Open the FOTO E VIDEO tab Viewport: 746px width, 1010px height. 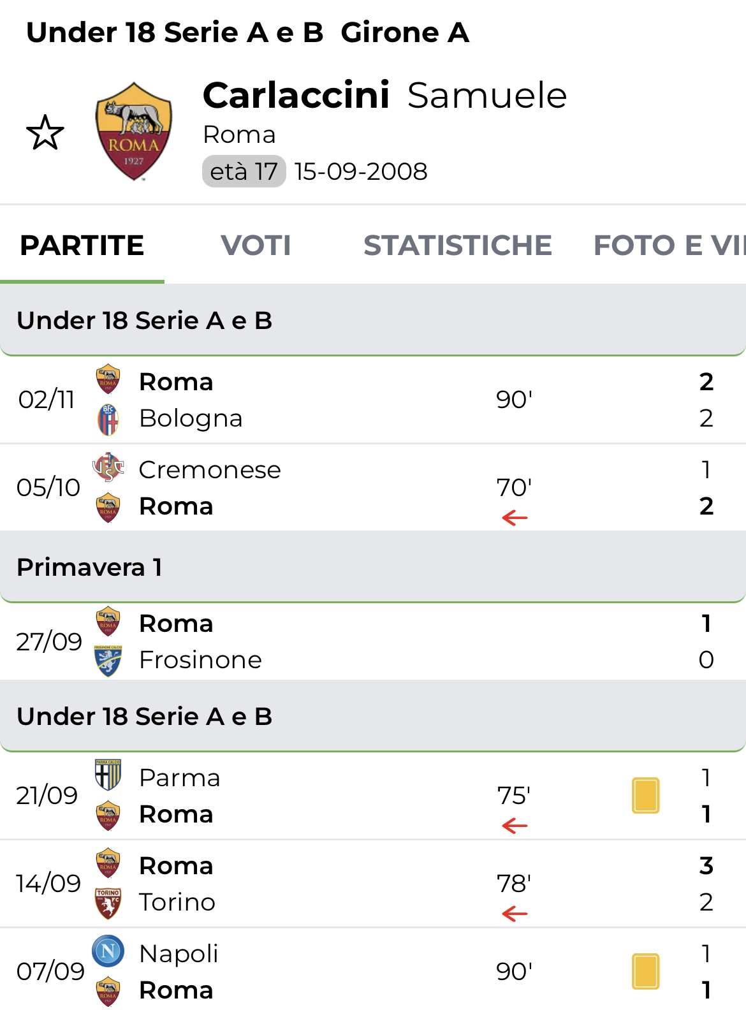click(x=668, y=245)
